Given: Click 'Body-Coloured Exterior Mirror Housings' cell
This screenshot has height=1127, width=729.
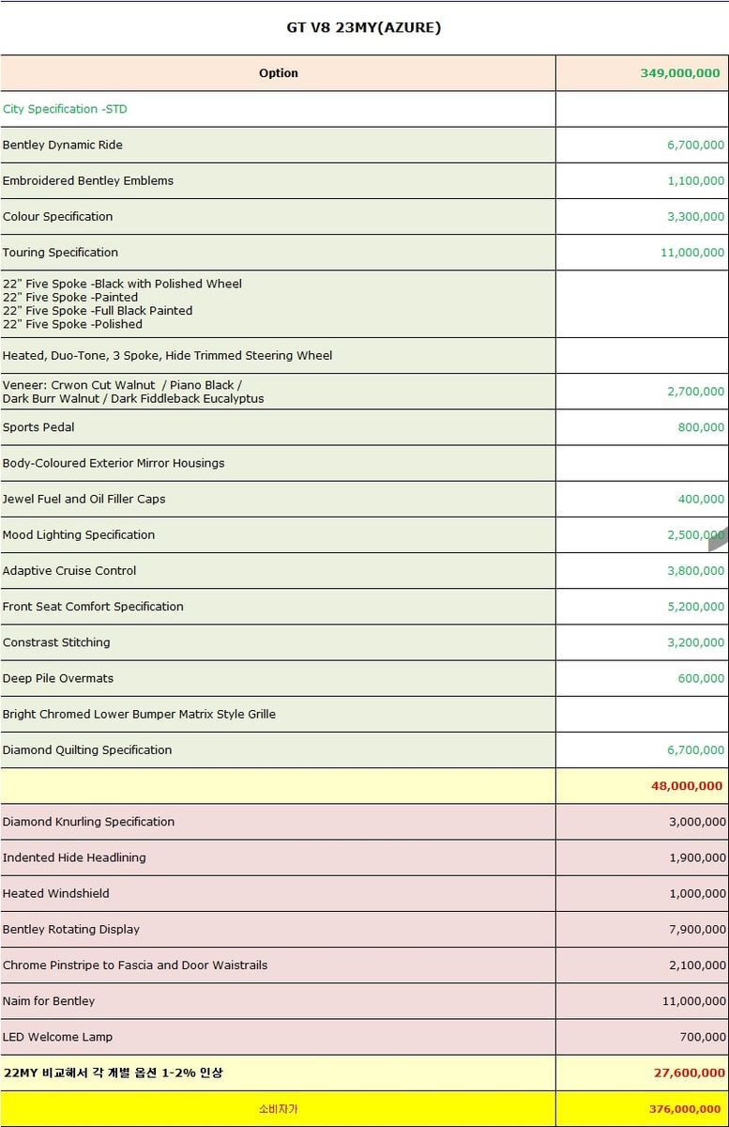Looking at the screenshot, I should 278,462.
